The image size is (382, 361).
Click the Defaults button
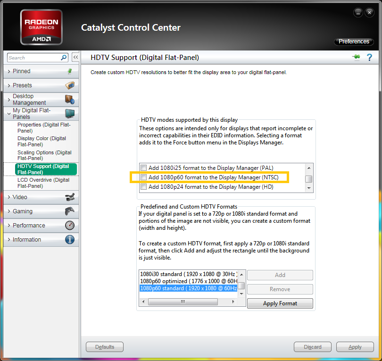[x=105, y=347]
